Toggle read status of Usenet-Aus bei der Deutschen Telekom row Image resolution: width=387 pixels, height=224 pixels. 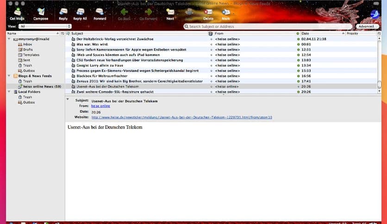298,87
